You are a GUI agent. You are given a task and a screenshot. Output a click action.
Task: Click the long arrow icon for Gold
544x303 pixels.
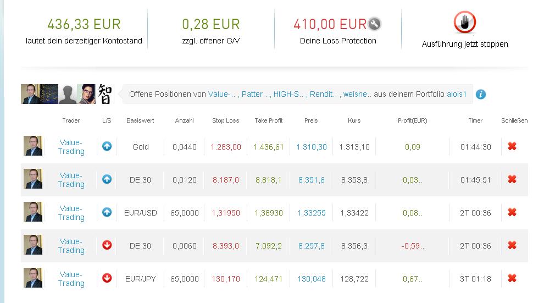pyautogui.click(x=107, y=146)
